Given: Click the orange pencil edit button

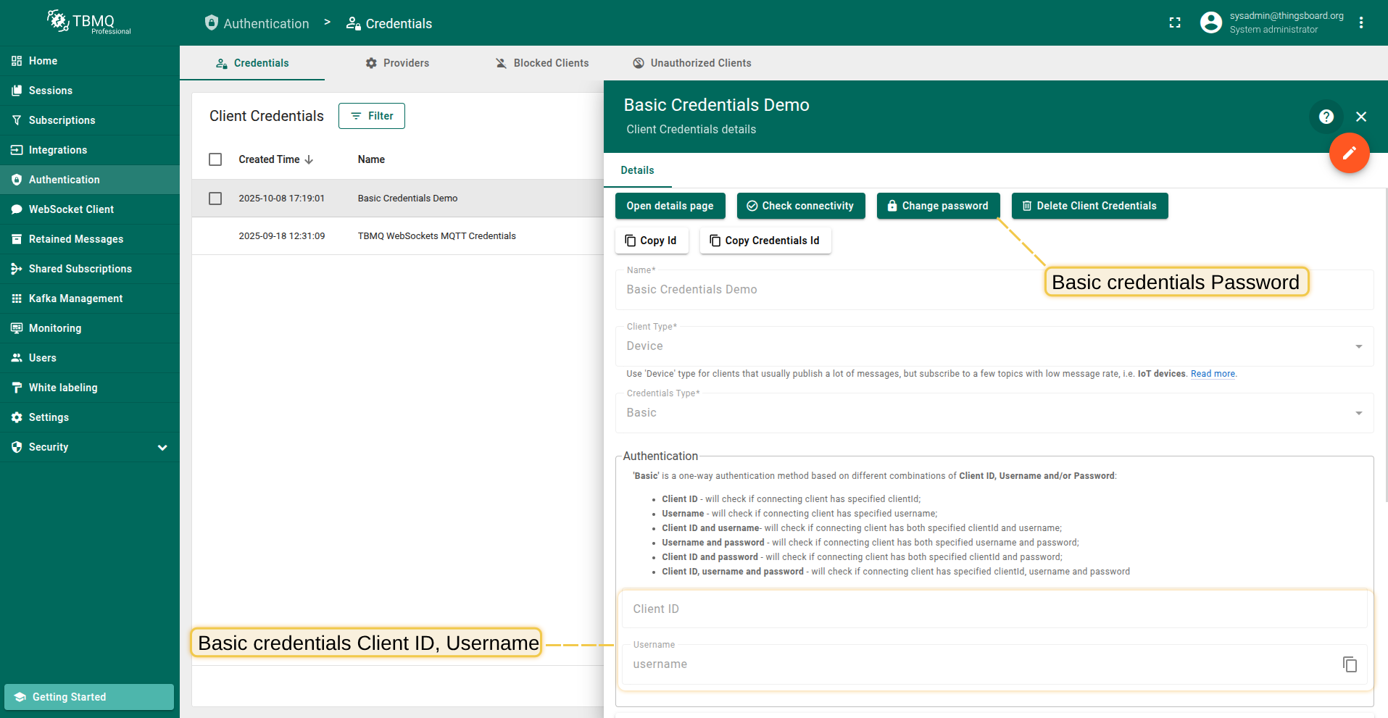Looking at the screenshot, I should coord(1348,153).
